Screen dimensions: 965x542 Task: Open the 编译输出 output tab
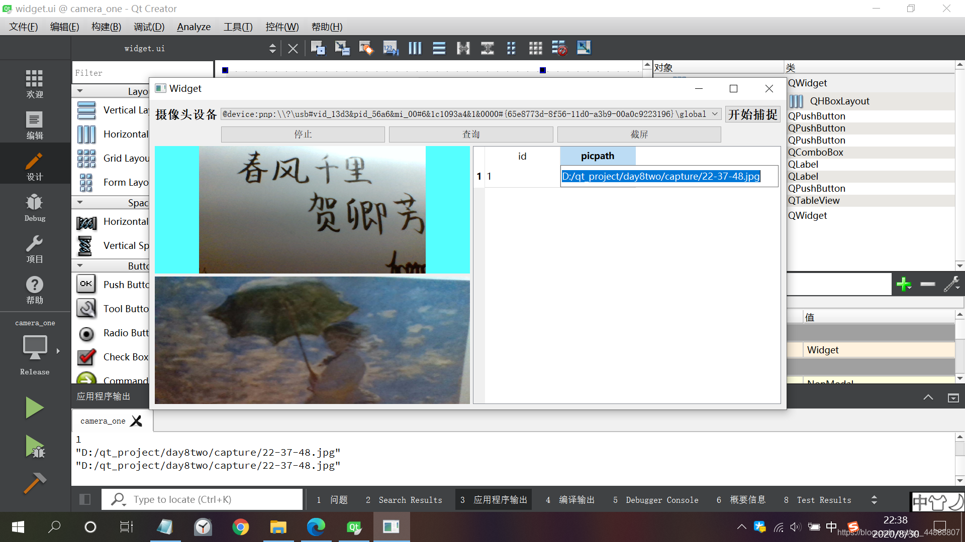coord(570,500)
